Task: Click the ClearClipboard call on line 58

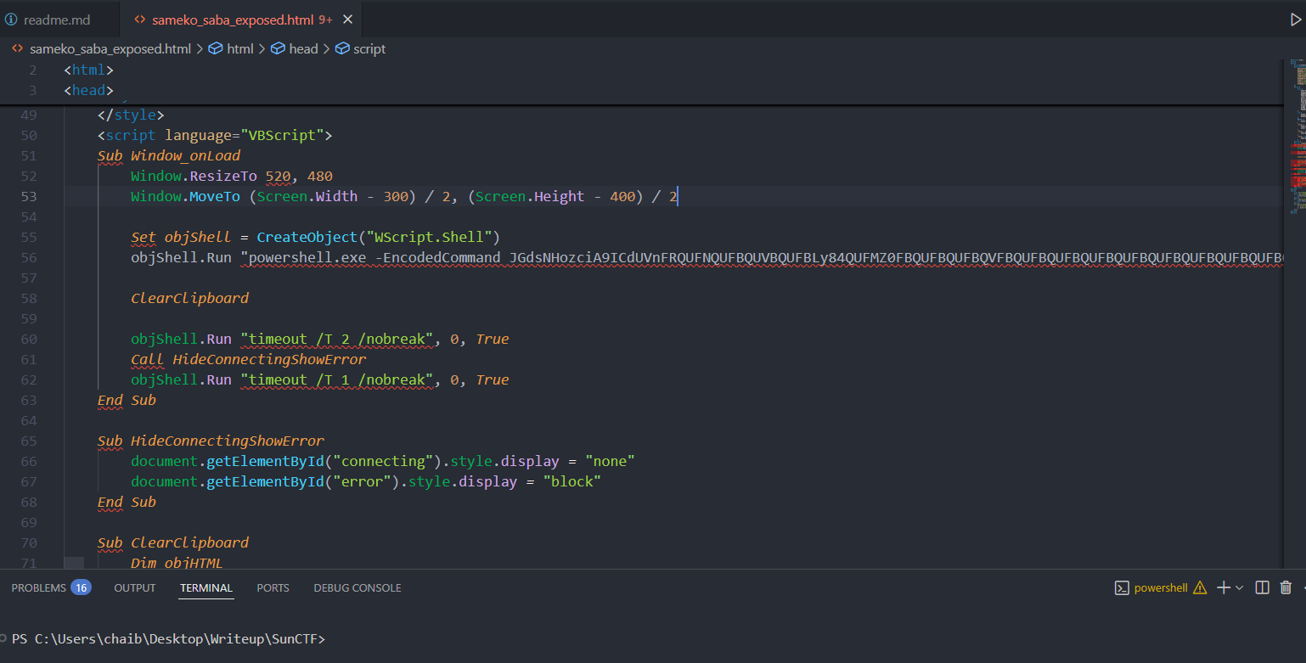Action: (189, 299)
